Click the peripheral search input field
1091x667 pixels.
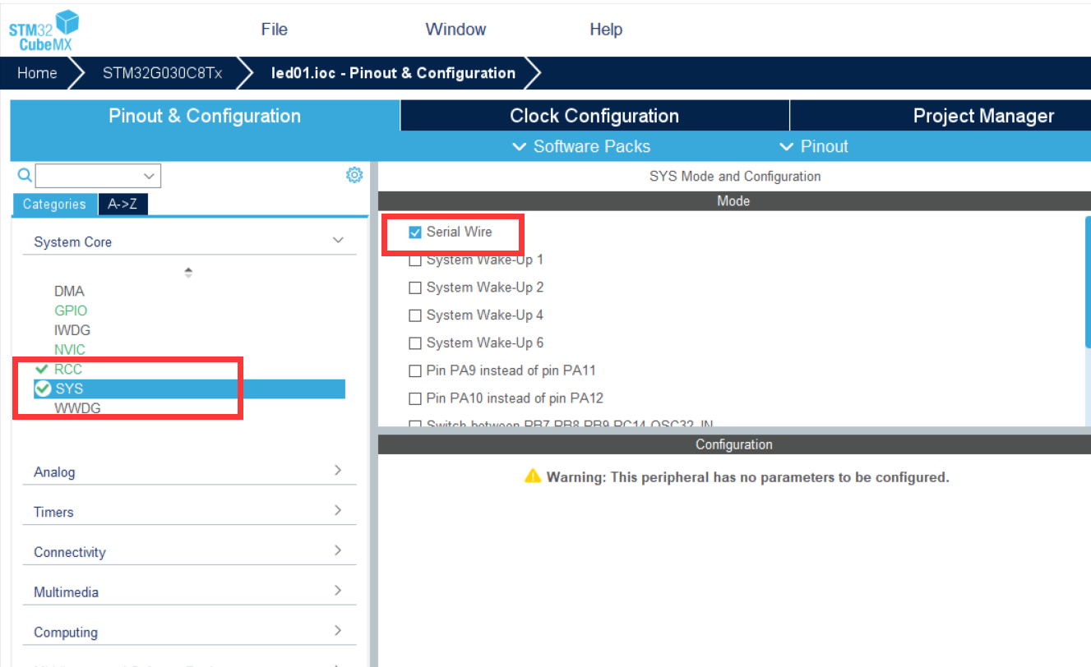click(89, 176)
